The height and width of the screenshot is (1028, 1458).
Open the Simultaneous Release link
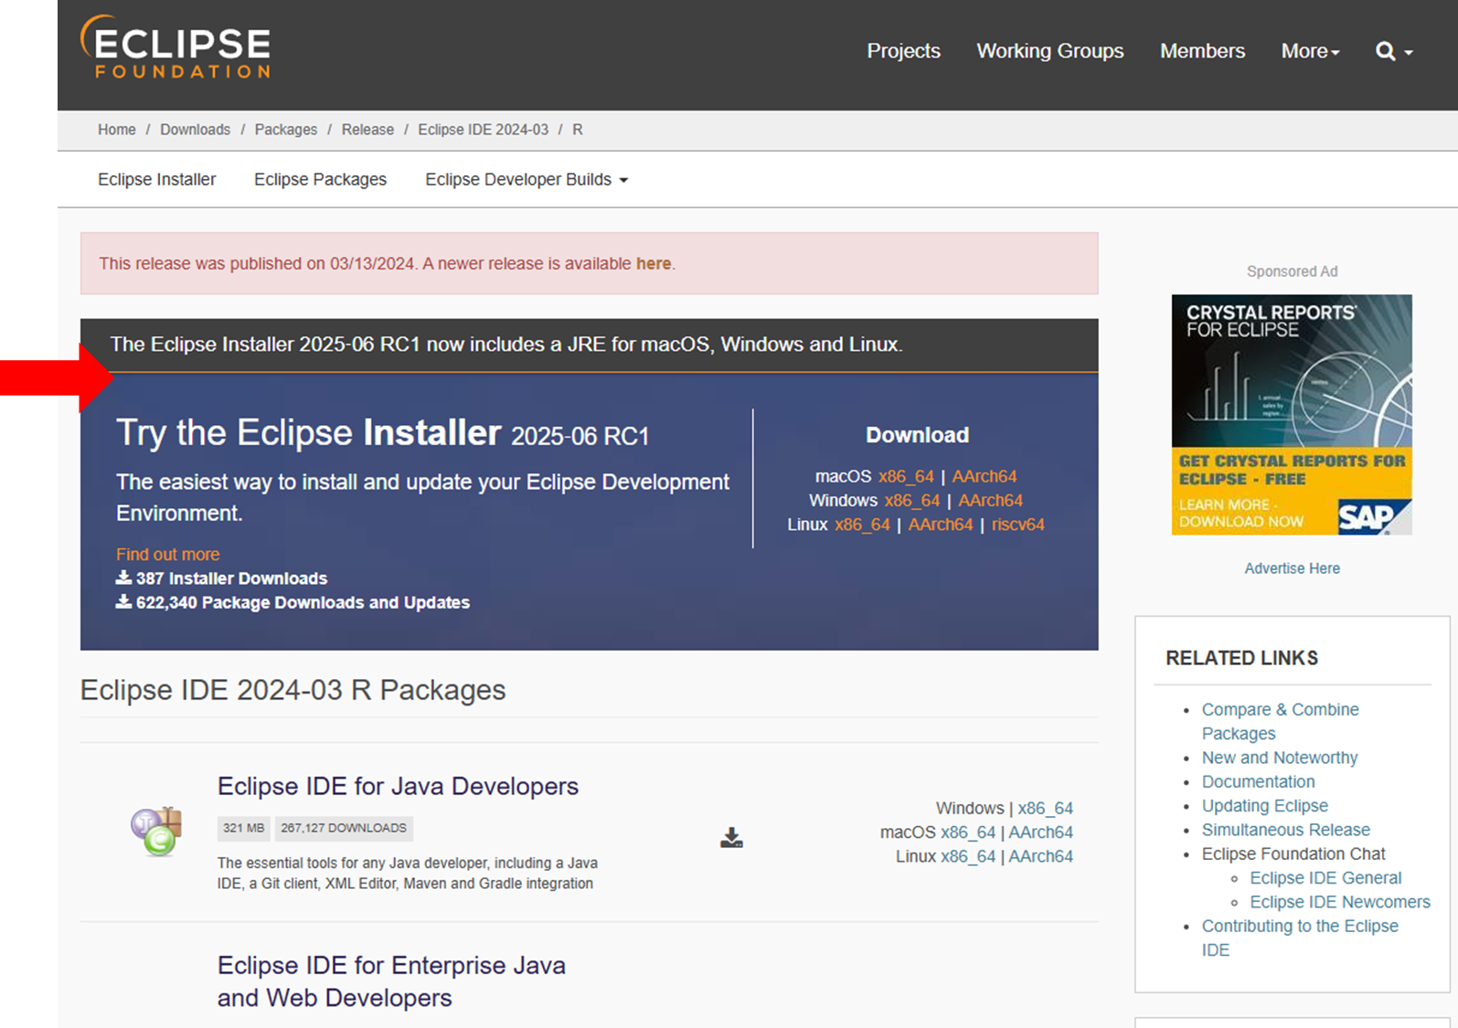point(1285,830)
